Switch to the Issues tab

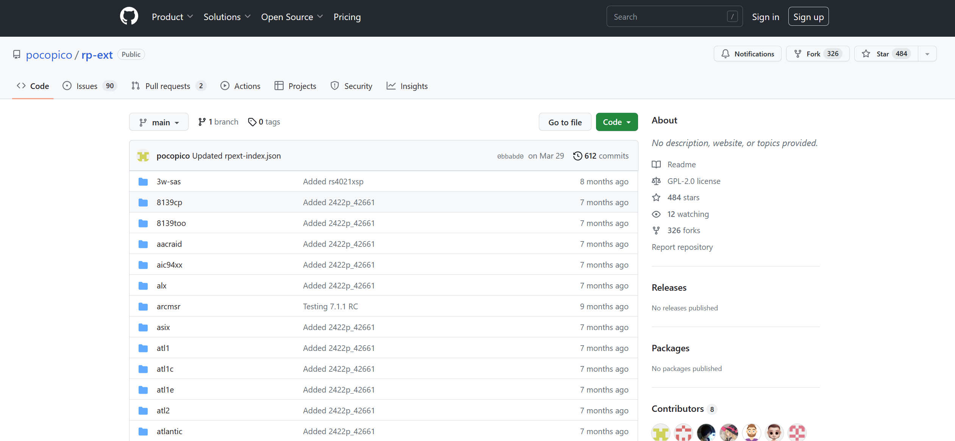(x=90, y=86)
